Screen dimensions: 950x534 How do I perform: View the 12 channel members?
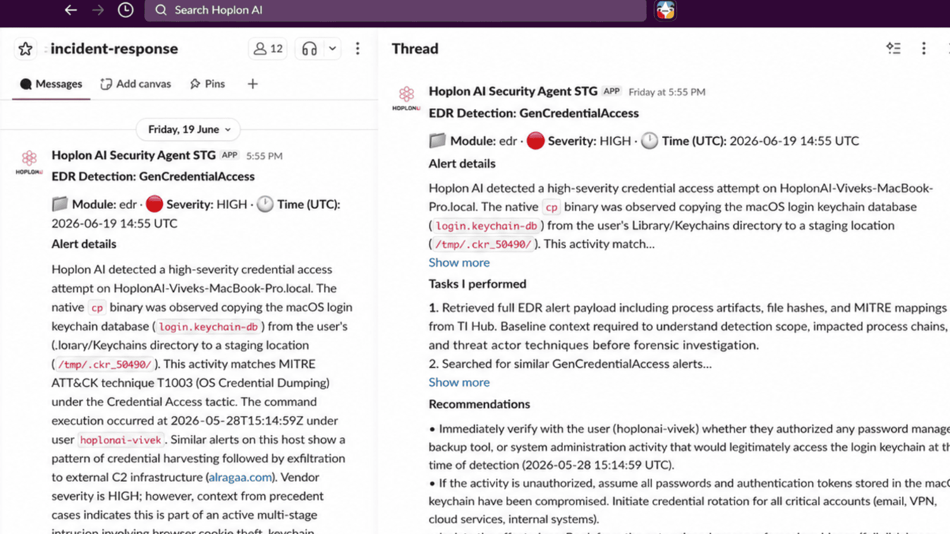click(268, 49)
